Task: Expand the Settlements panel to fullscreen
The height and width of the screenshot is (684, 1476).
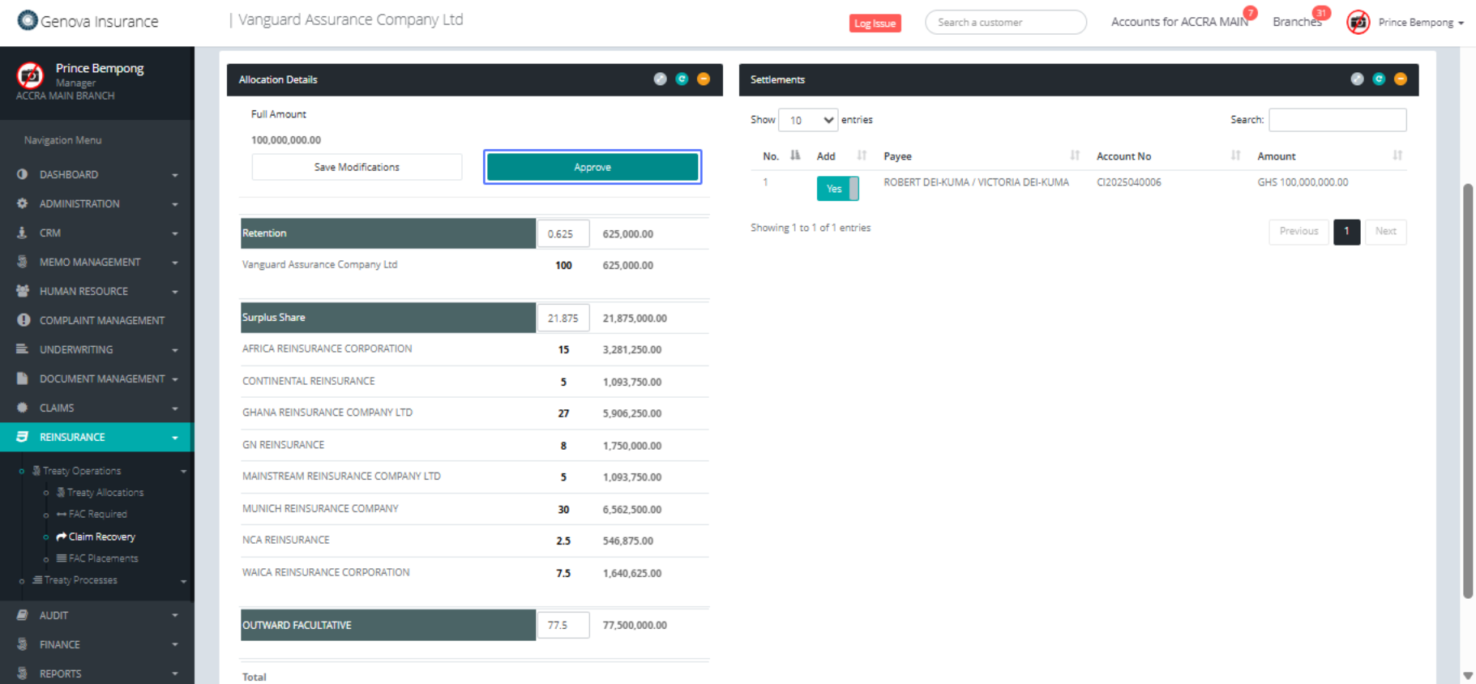Action: click(1357, 79)
